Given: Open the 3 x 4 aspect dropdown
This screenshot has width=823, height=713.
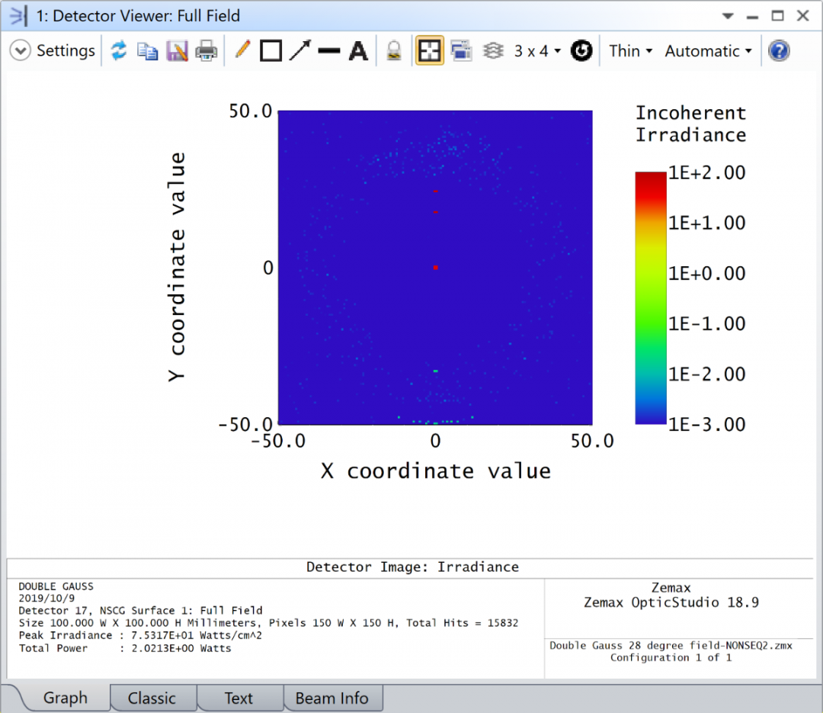Looking at the screenshot, I should pyautogui.click(x=537, y=51).
